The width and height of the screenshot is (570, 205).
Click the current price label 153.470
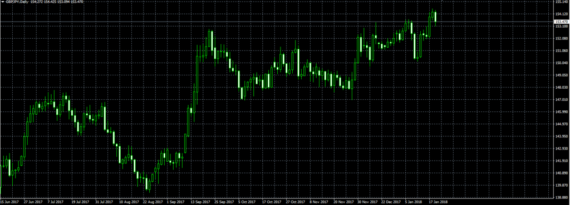pos(561,22)
